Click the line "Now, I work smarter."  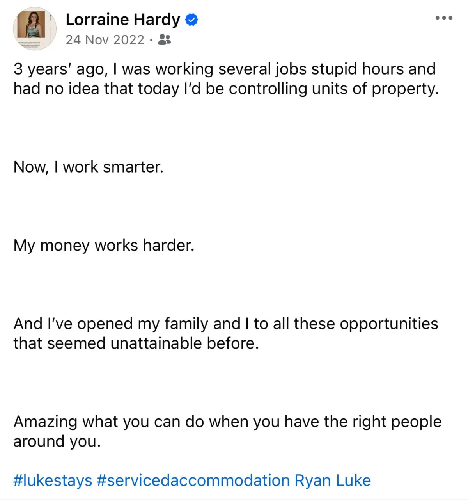click(89, 167)
